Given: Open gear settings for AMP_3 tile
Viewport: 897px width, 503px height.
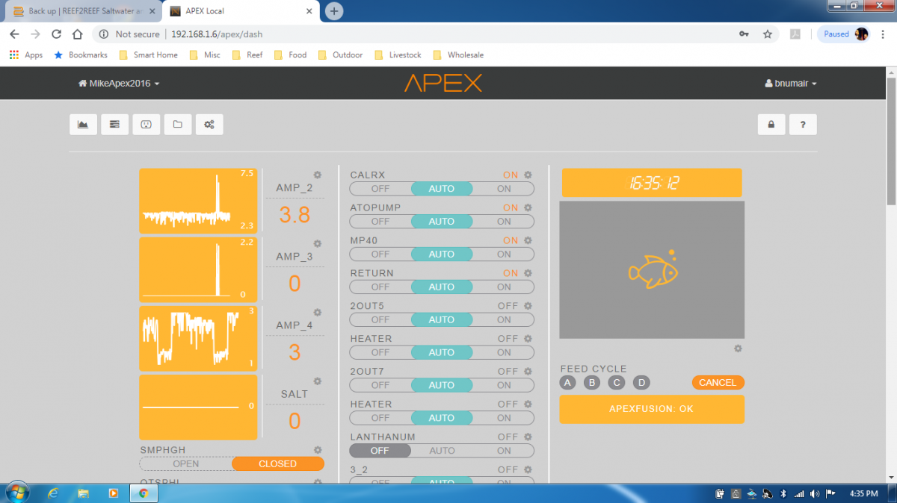Looking at the screenshot, I should point(317,243).
